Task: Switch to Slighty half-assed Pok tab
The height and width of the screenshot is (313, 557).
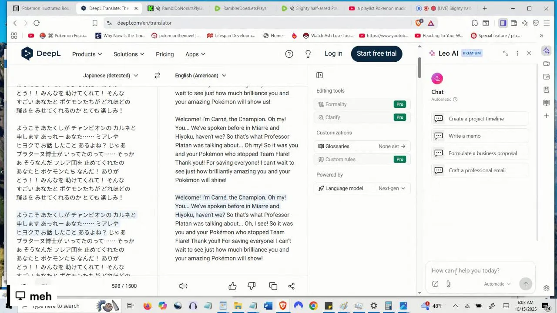Action: point(311,8)
